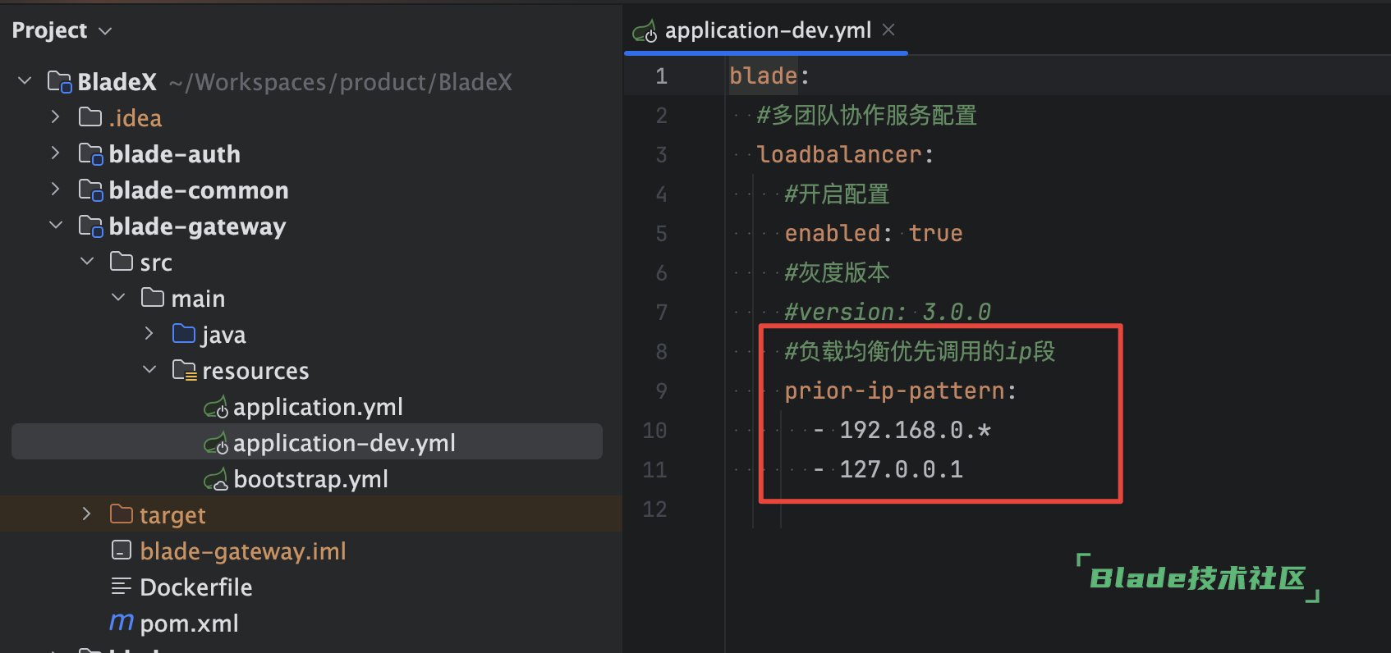Select the src folder row
The image size is (1391, 653).
(x=310, y=262)
